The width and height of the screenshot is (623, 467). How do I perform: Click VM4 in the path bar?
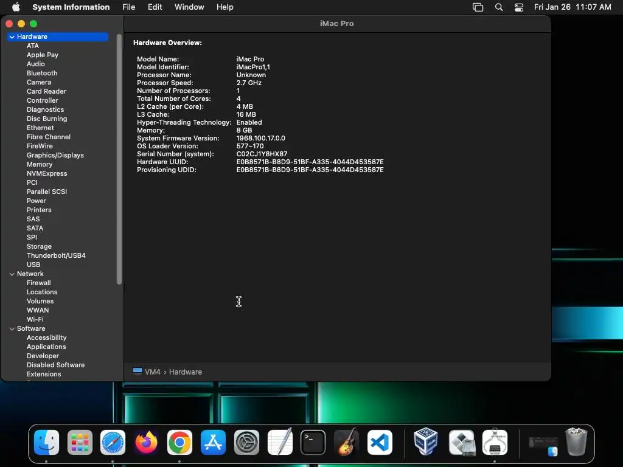[x=153, y=372]
